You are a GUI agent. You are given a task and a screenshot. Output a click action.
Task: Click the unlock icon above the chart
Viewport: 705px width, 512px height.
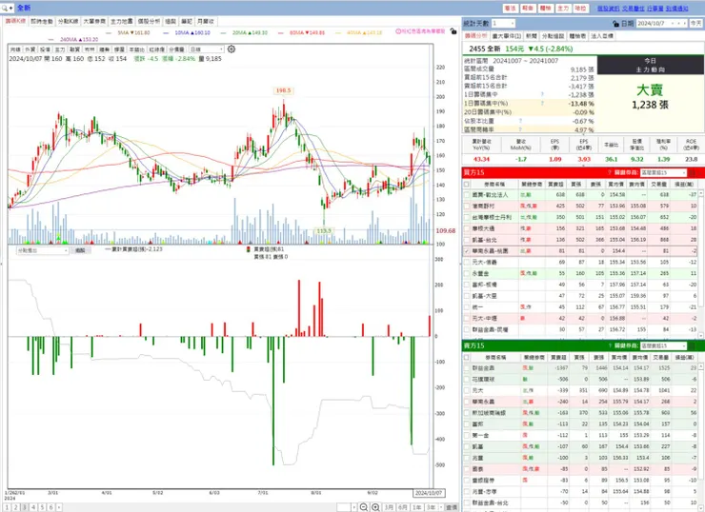click(x=453, y=31)
